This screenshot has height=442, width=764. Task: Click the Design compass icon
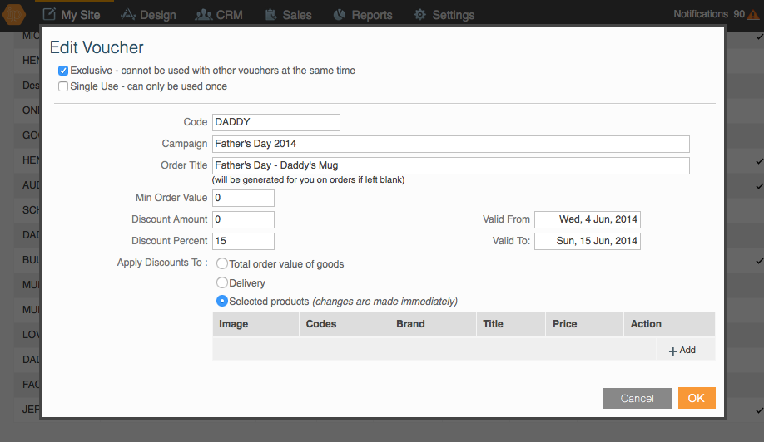click(x=127, y=15)
